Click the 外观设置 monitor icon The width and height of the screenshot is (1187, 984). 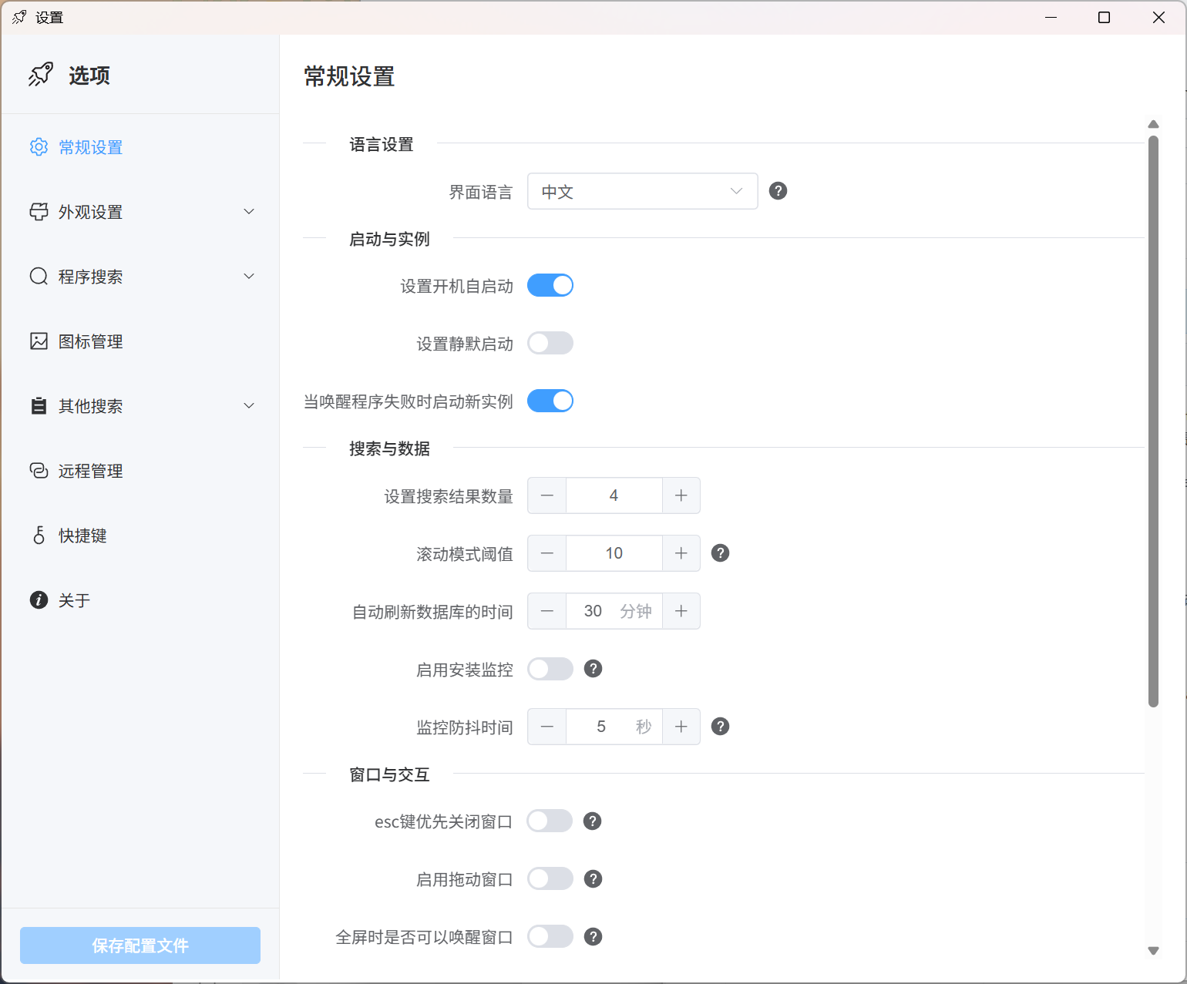(39, 211)
